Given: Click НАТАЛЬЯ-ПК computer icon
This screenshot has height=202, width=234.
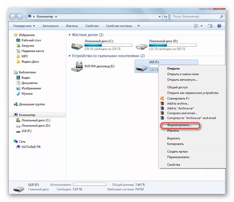Looking at the screenshot, I should (18, 147).
